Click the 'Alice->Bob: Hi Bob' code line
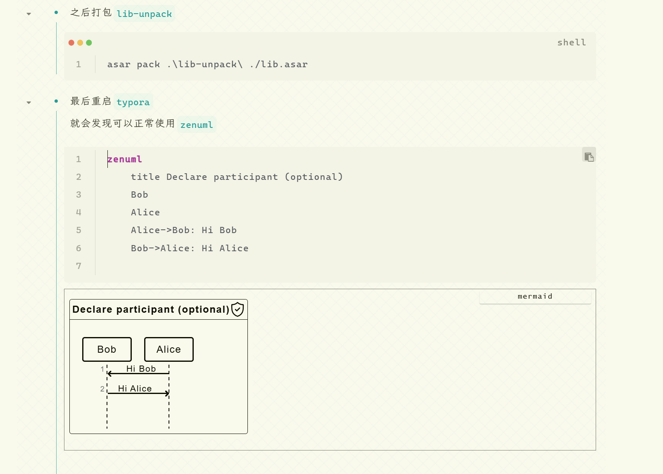 pyautogui.click(x=183, y=230)
